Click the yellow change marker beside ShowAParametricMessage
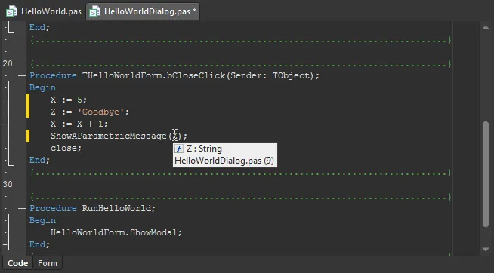The height and width of the screenshot is (273, 494). pos(28,136)
